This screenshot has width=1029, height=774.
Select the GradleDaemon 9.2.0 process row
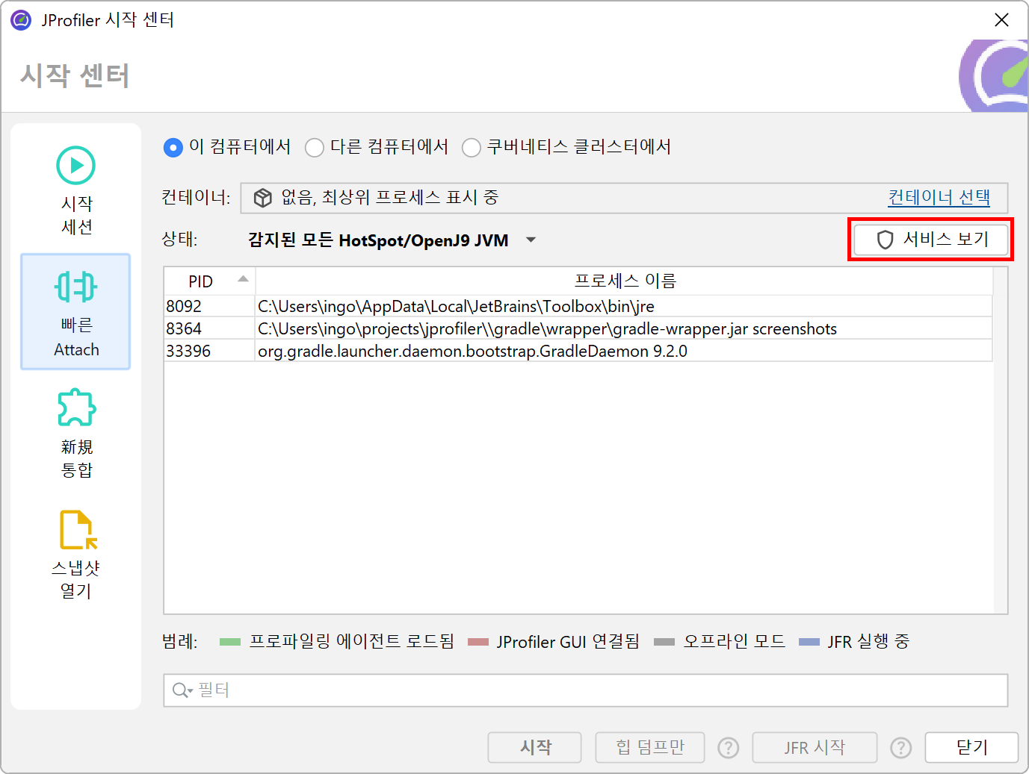(472, 351)
